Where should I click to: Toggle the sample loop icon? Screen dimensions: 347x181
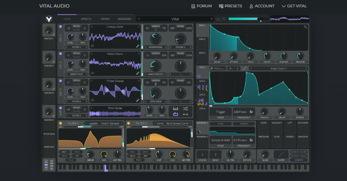(176, 114)
